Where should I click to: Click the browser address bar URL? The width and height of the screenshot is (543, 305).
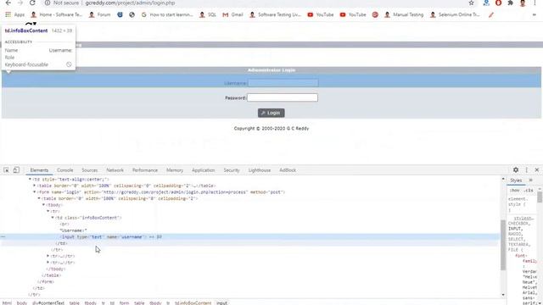point(130,3)
